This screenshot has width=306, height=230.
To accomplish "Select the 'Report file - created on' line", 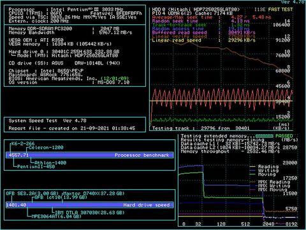I will (x=72, y=128).
